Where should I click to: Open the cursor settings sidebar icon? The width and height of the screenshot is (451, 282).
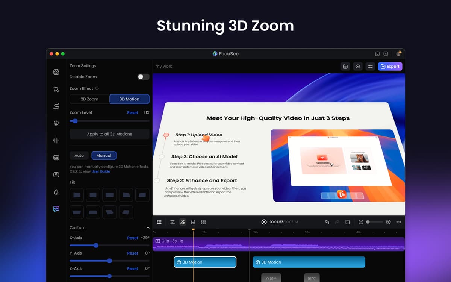pos(56,89)
